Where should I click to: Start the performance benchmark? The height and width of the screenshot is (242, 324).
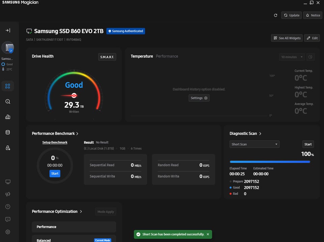(55, 173)
